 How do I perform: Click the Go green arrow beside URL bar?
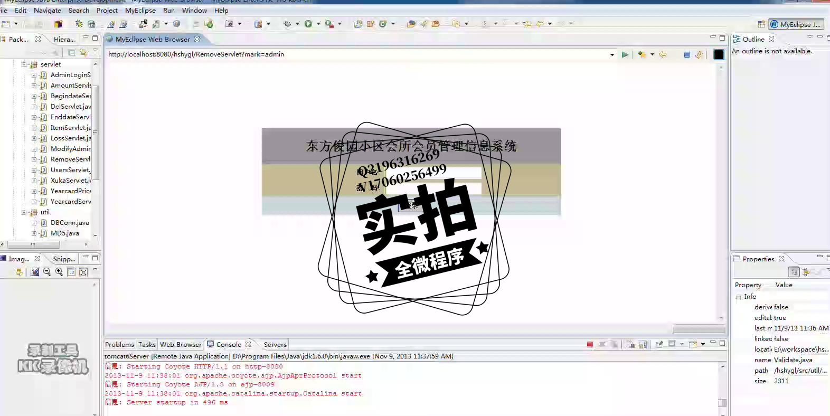tap(625, 54)
